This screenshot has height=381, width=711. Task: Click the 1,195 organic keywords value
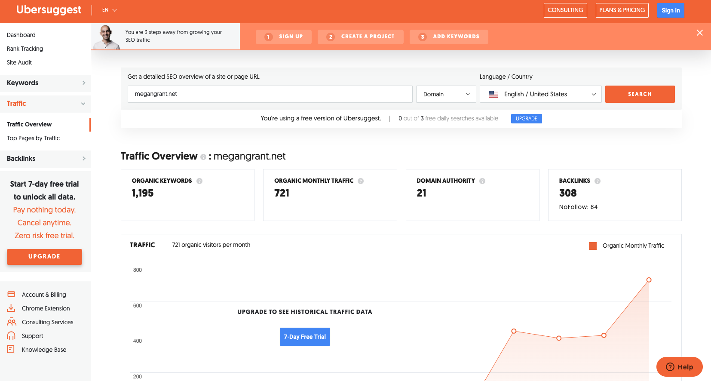point(143,194)
